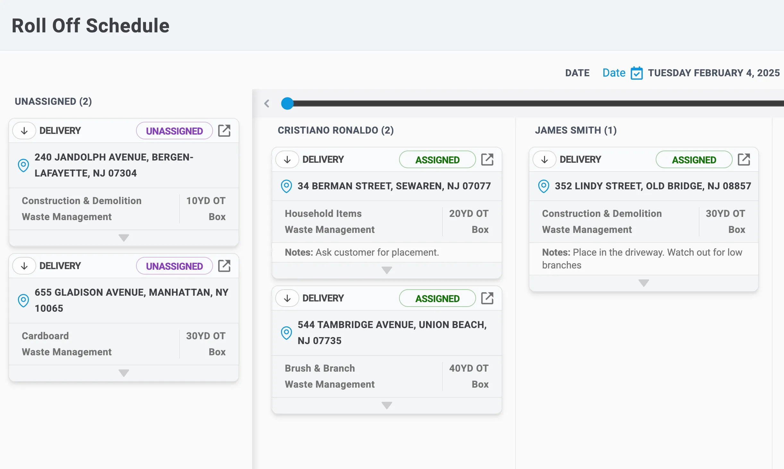The image size is (784, 469).
Task: Click ASSIGNED badge on 352 Lindy Street card
Action: (x=694, y=160)
